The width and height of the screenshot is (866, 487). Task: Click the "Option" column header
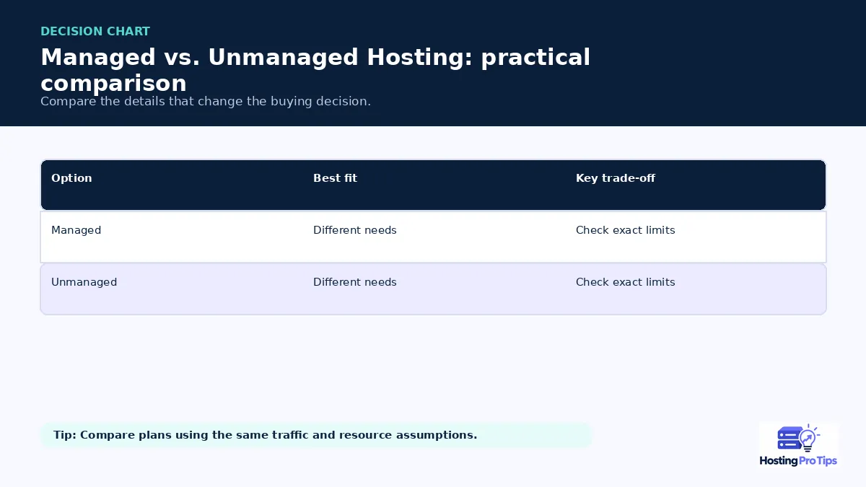[71, 178]
